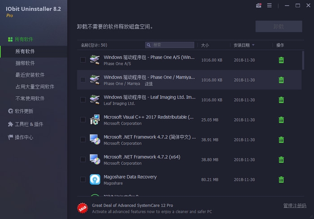Toggle sort arrow next to 安装日期

pyautogui.click(x=253, y=45)
